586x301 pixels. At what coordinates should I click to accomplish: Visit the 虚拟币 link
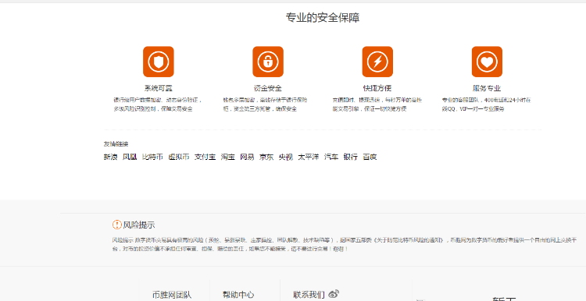(x=179, y=157)
